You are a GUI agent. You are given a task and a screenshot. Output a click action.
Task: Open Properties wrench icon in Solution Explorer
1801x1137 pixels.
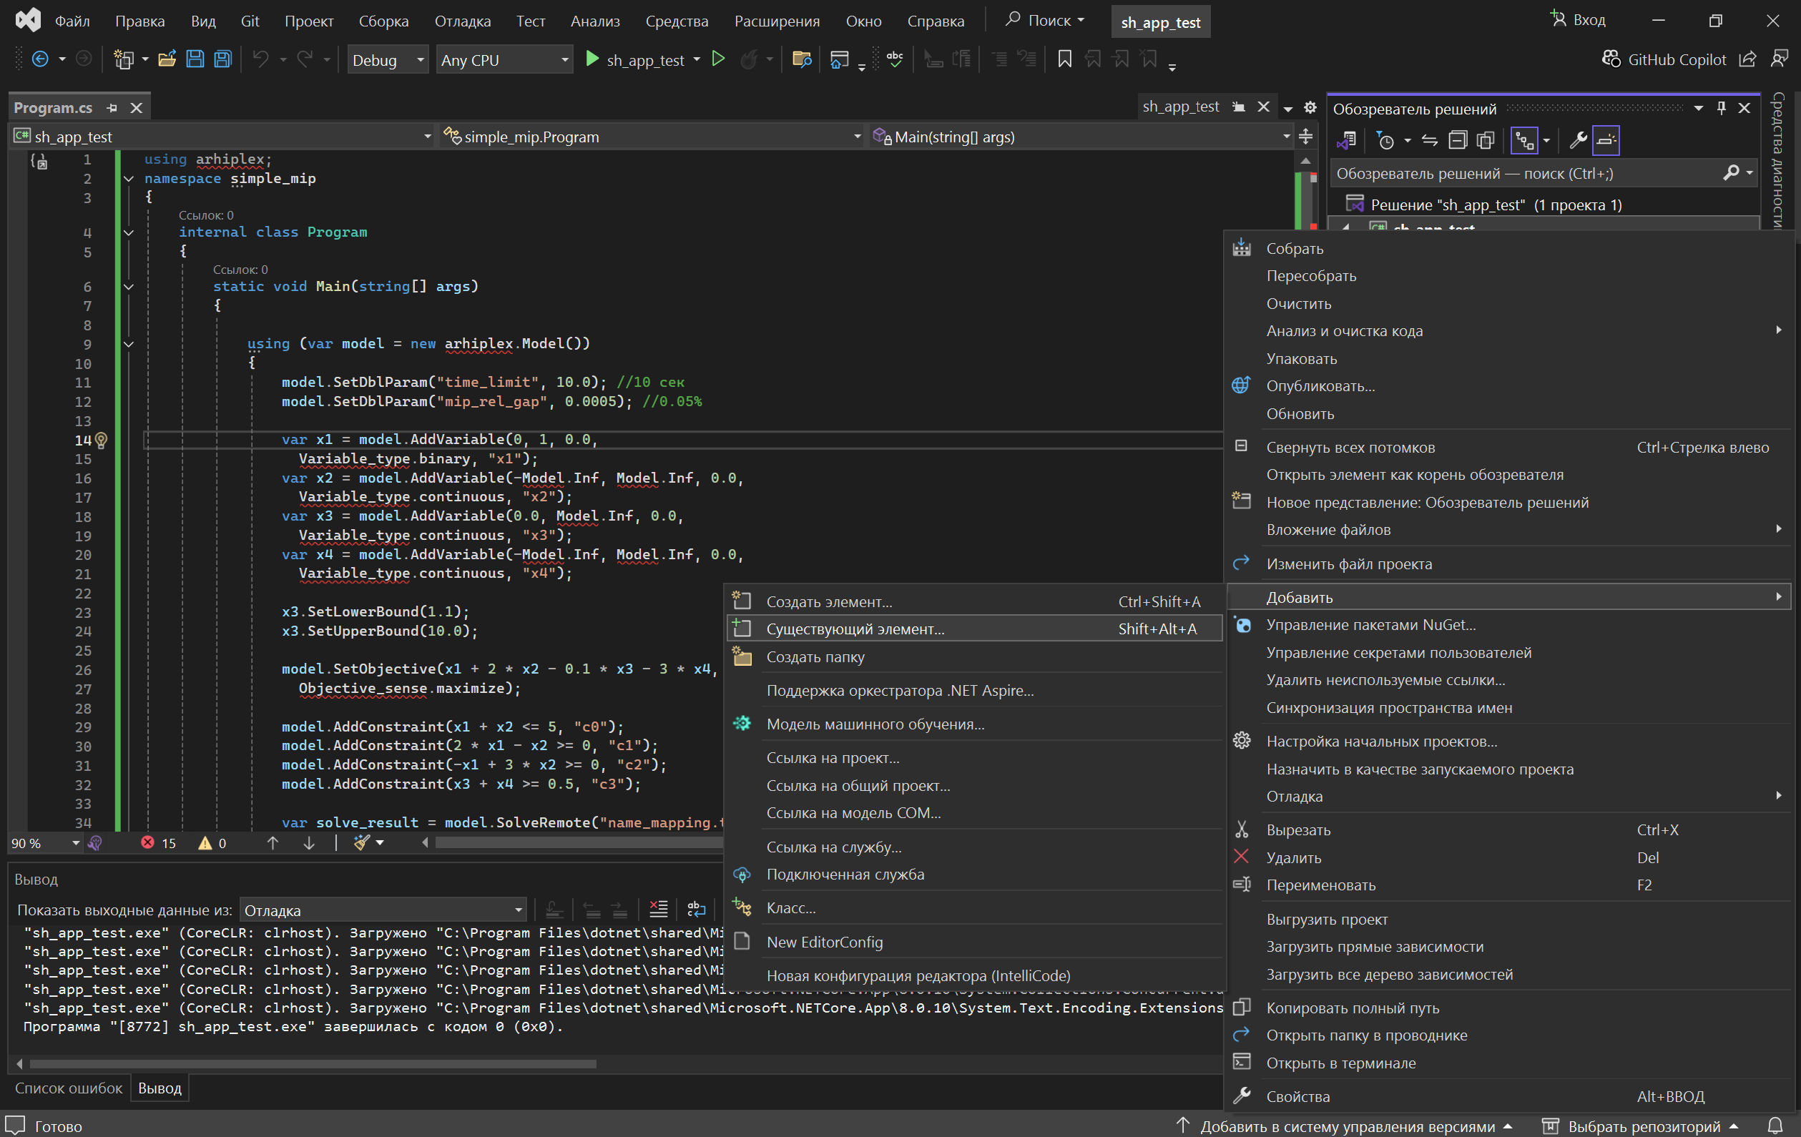click(1578, 141)
